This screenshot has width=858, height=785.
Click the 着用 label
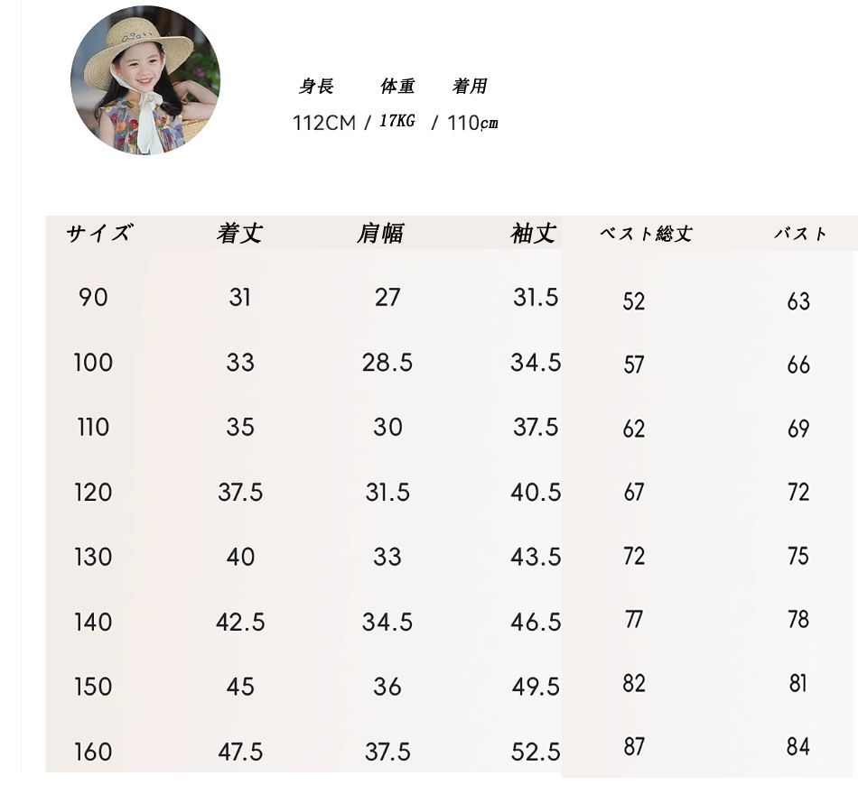pyautogui.click(x=470, y=86)
